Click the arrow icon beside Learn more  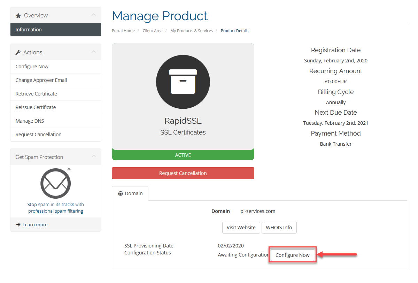pos(18,225)
